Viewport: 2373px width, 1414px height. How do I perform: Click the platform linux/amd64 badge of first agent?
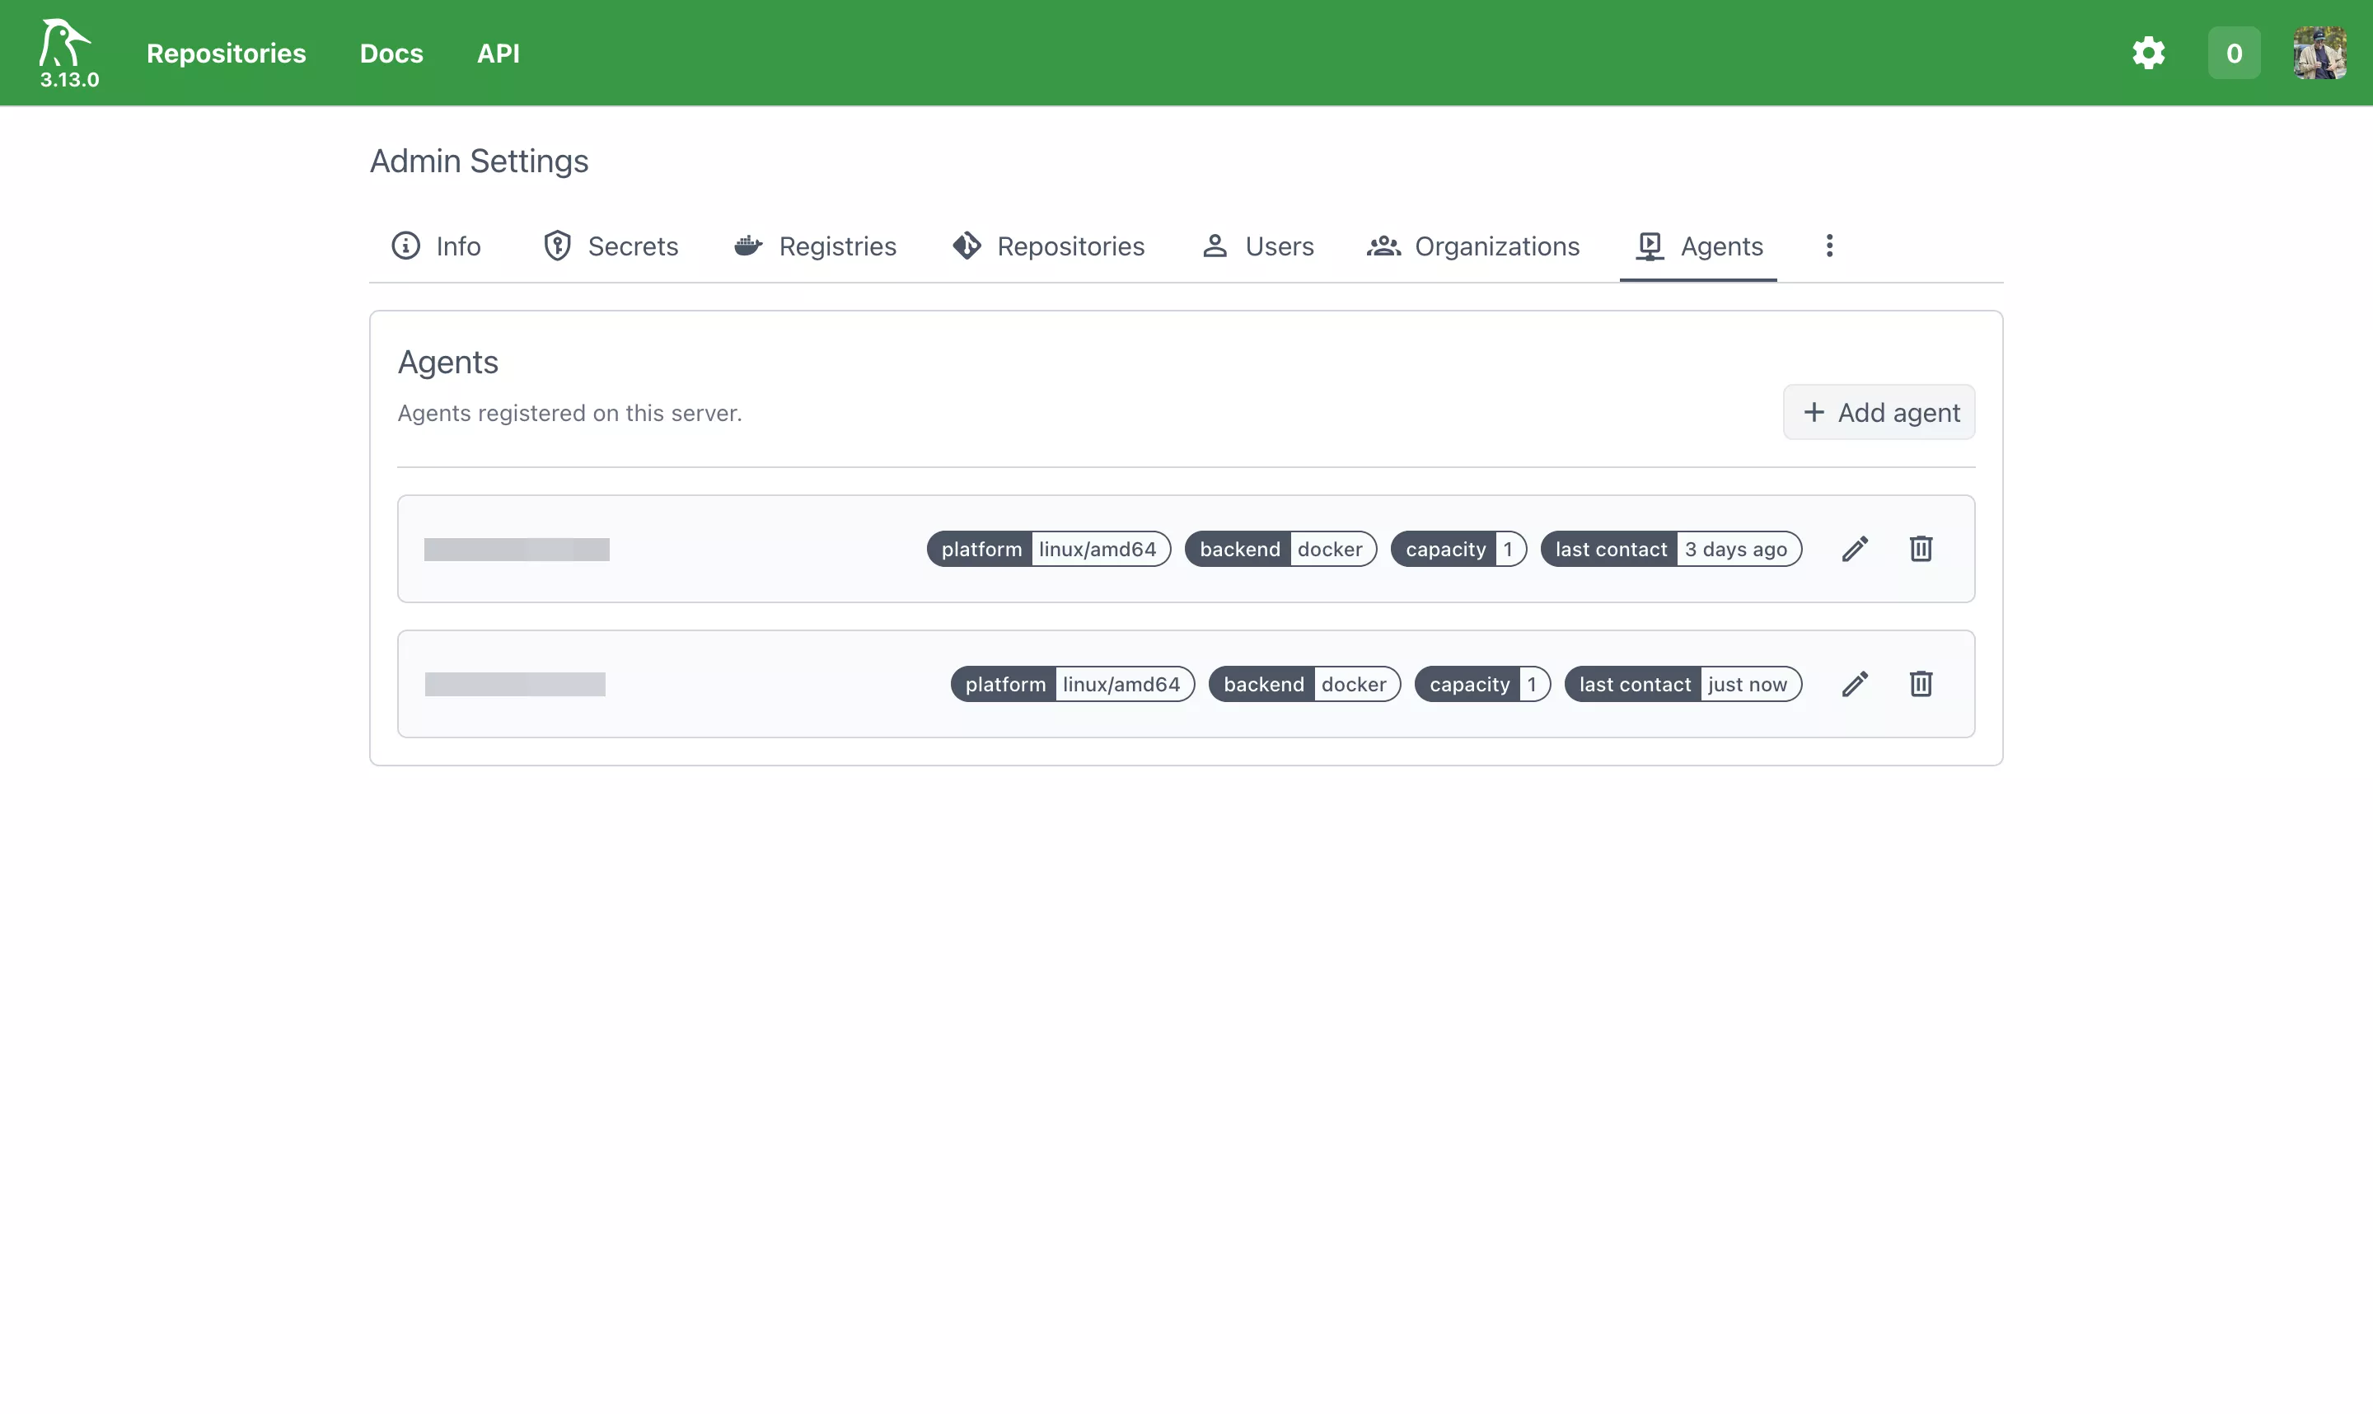[x=1049, y=549]
